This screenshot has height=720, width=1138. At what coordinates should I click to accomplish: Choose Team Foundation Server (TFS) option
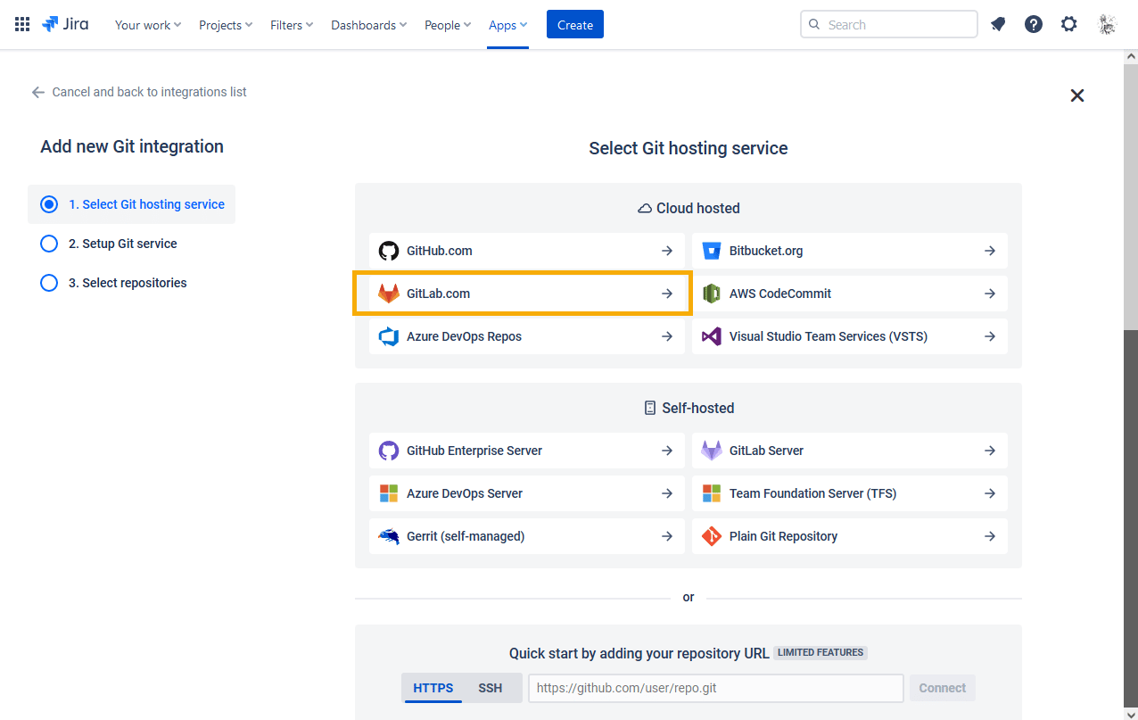point(850,493)
